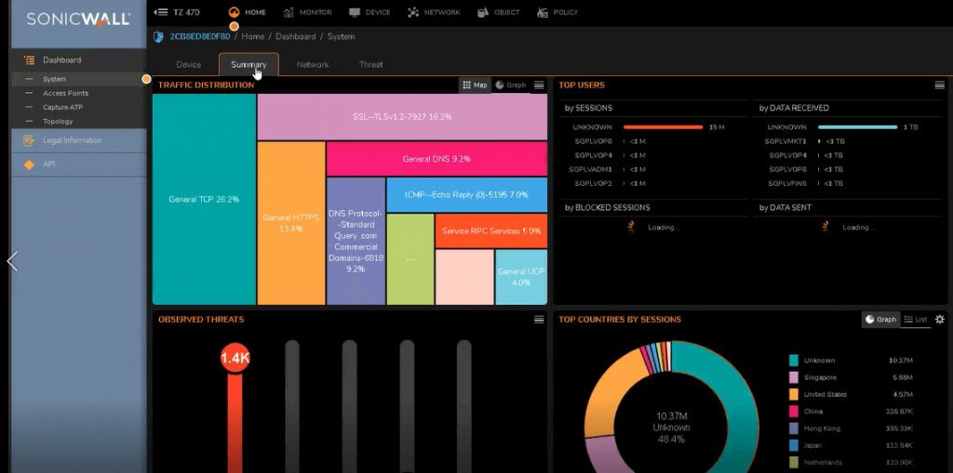Viewport: 953px width, 473px height.
Task: Click the Legal Information document icon
Action: [x=29, y=140]
